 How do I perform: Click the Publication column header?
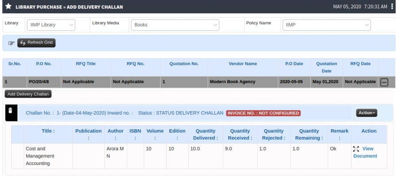[x=88, y=135]
